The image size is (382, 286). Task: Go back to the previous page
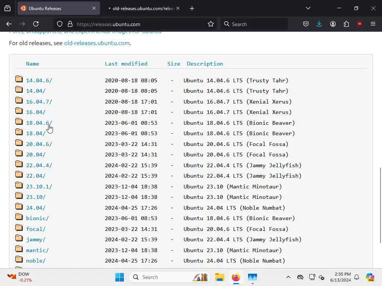click(x=9, y=24)
